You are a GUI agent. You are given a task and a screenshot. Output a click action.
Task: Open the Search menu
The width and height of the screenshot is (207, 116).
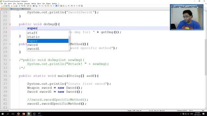point(10,4)
